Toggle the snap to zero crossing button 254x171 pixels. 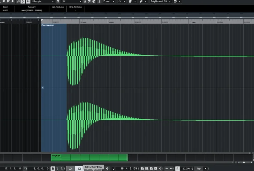tap(18, 1)
